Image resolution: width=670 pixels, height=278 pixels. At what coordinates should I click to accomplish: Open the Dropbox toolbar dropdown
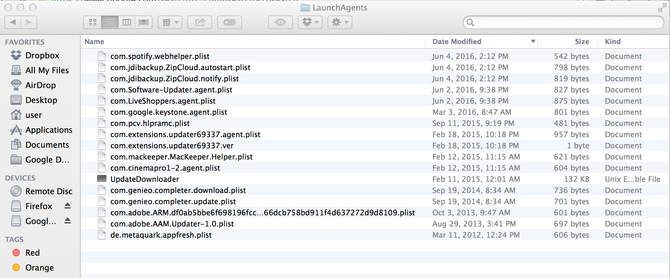click(x=310, y=22)
